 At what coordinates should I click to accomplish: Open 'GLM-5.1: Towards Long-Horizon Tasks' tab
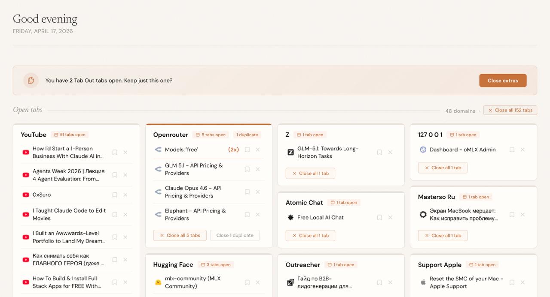pyautogui.click(x=328, y=152)
